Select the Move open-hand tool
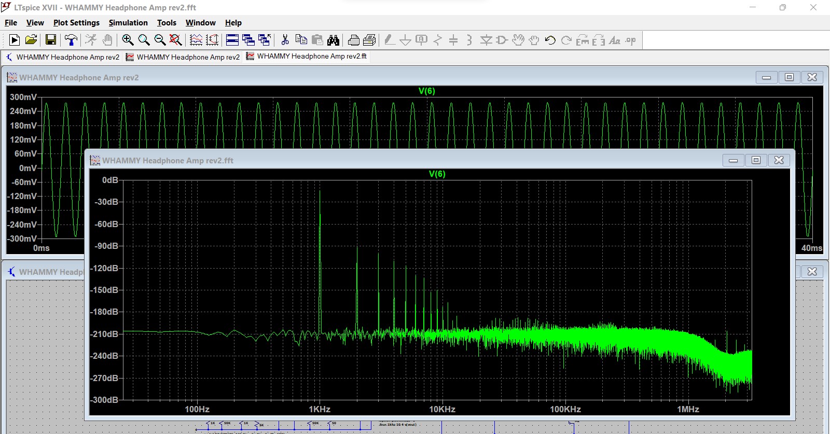The height and width of the screenshot is (434, 830). (x=518, y=40)
